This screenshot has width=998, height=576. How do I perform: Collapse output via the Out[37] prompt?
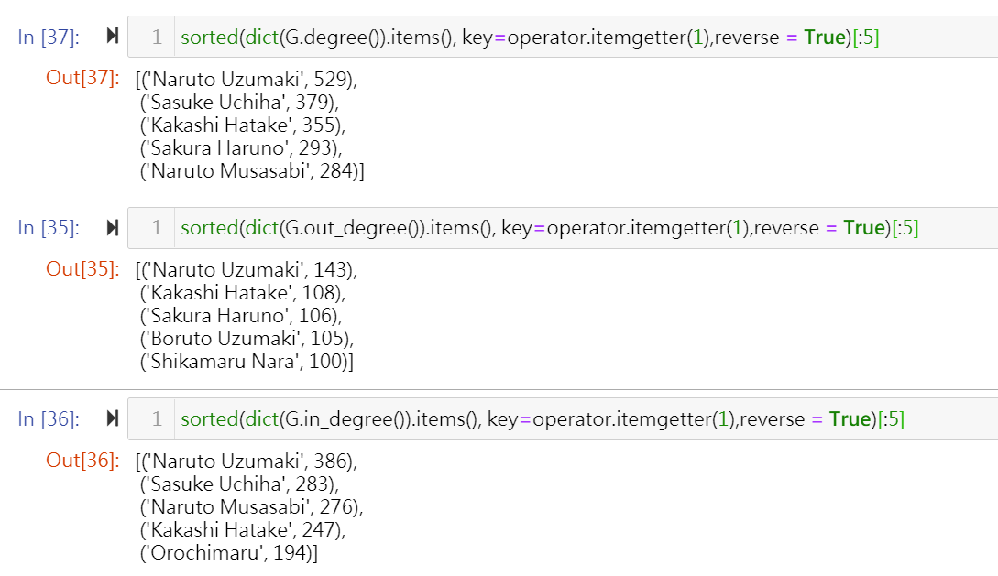tap(82, 78)
